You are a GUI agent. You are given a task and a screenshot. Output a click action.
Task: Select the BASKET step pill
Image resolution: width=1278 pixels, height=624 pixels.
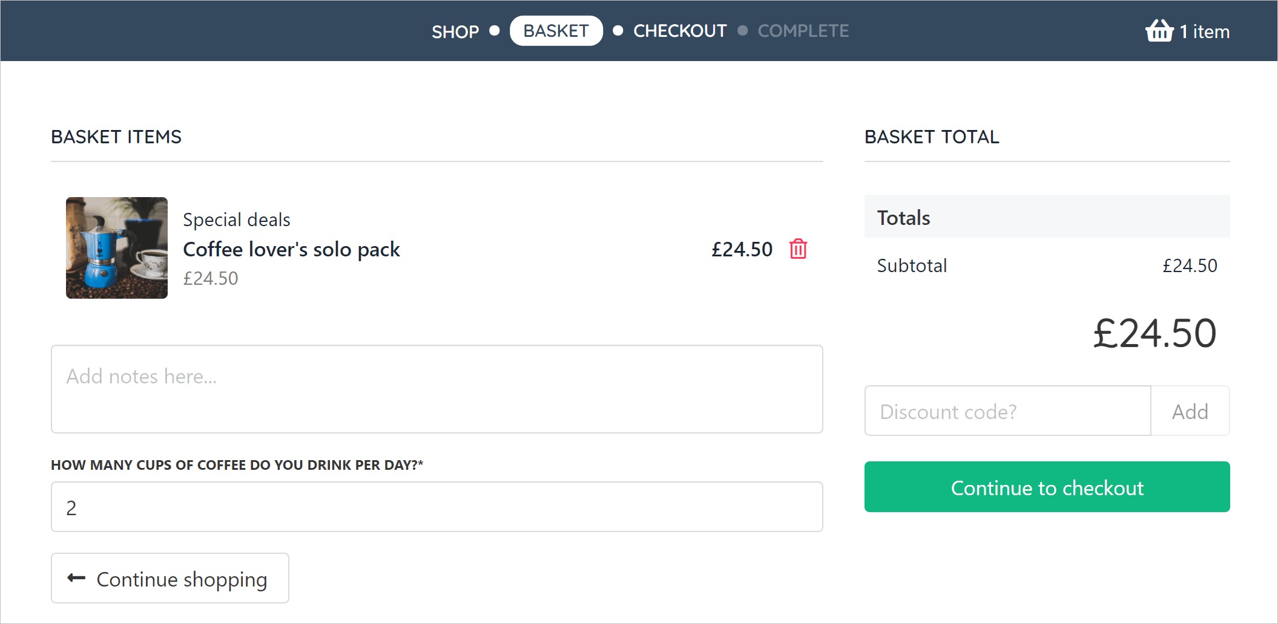click(556, 31)
